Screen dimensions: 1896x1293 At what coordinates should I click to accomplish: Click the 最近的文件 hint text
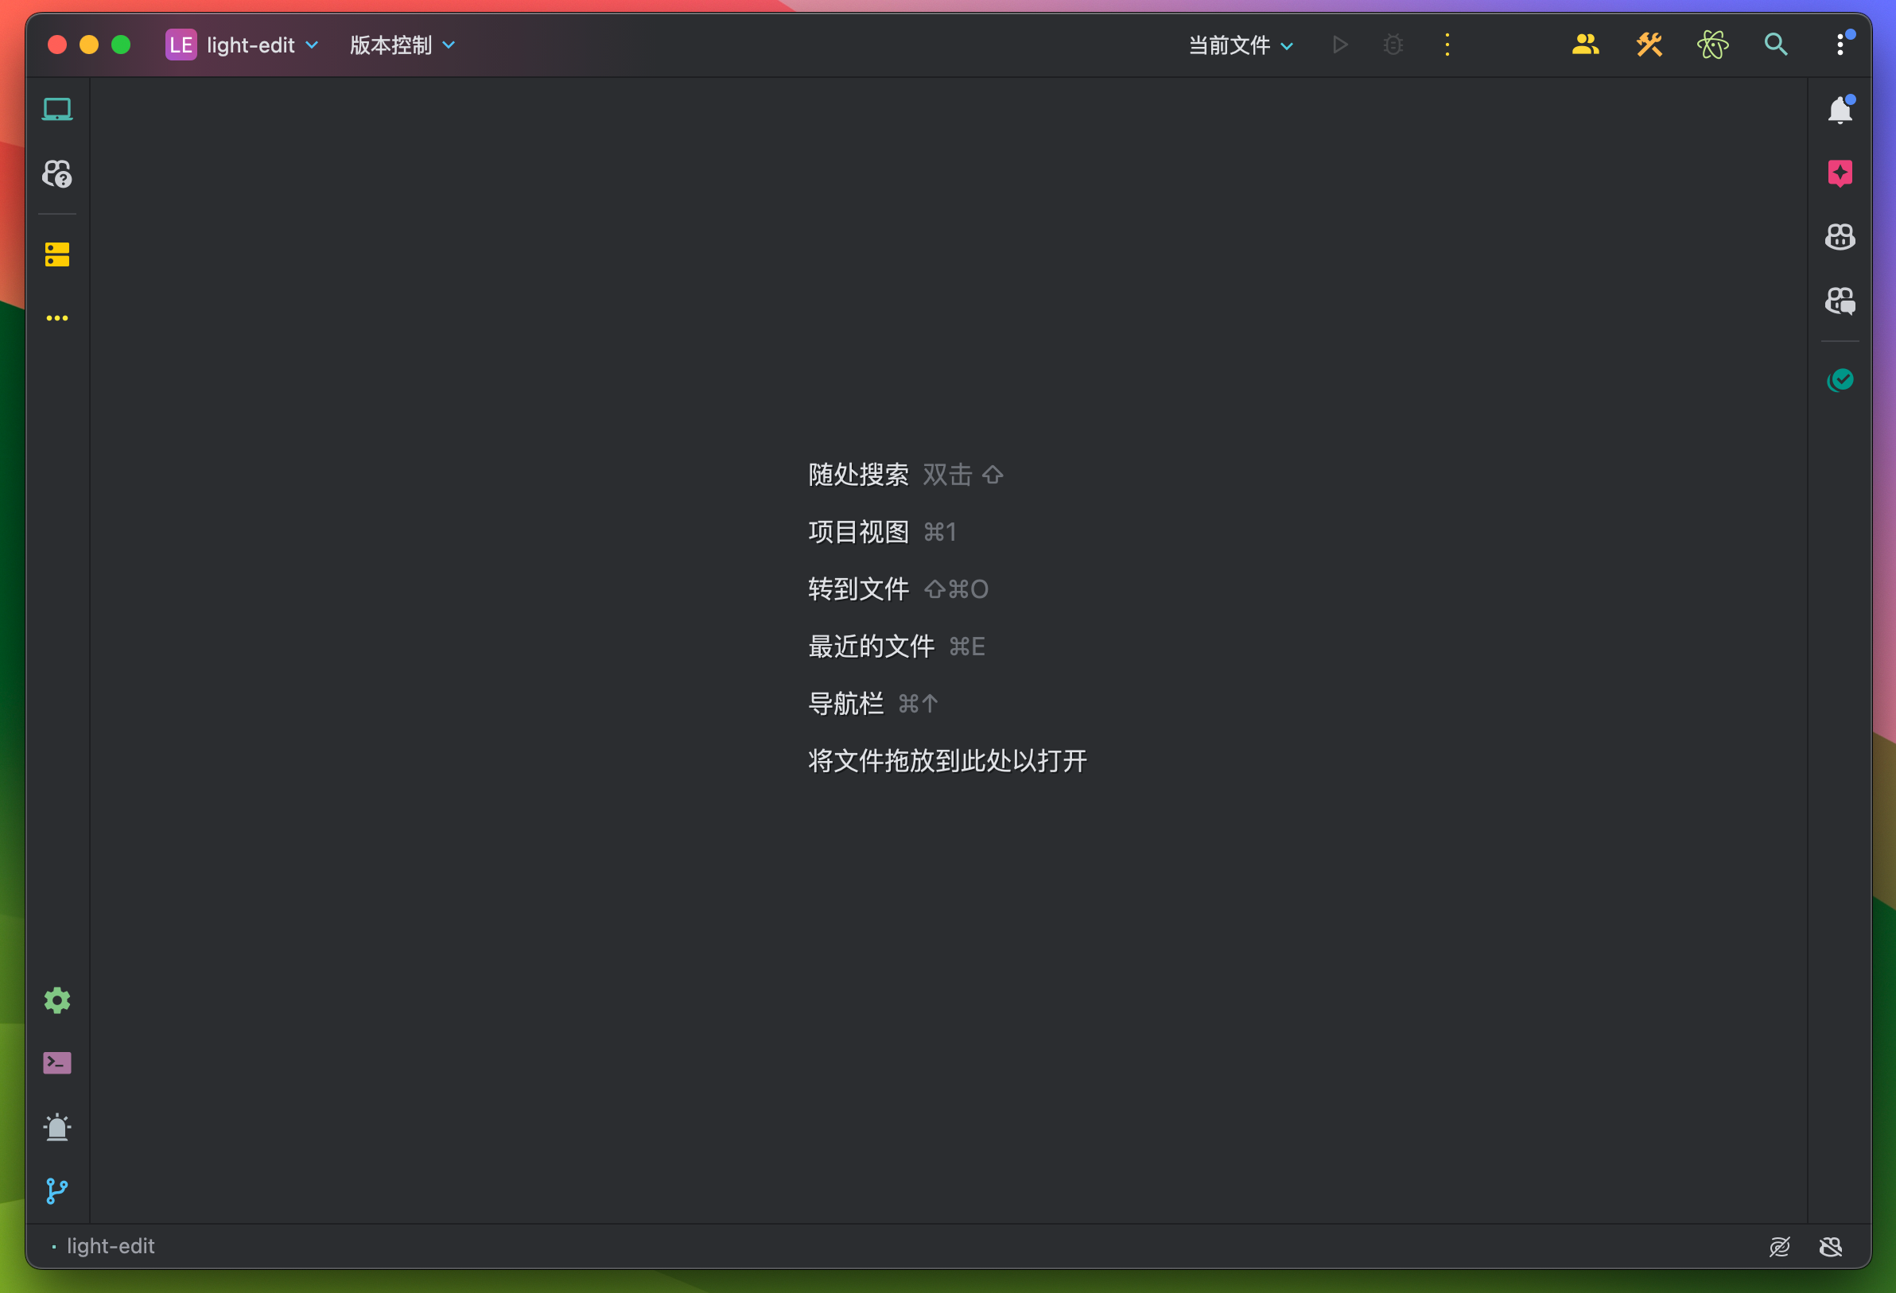click(872, 646)
